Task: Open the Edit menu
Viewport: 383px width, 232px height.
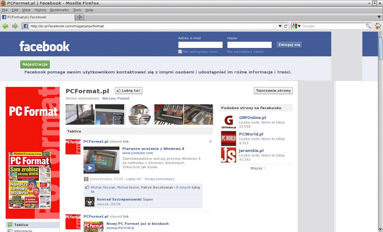Action: pos(15,10)
